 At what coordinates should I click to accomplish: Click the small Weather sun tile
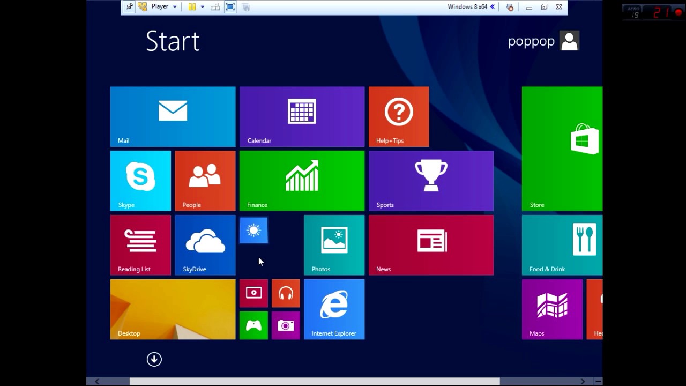[253, 231]
